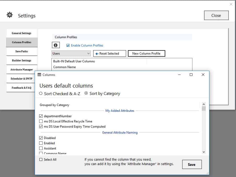Screen dimensions: 236x177
Task: Open the Attribute Manager tab
Action: click(x=22, y=70)
